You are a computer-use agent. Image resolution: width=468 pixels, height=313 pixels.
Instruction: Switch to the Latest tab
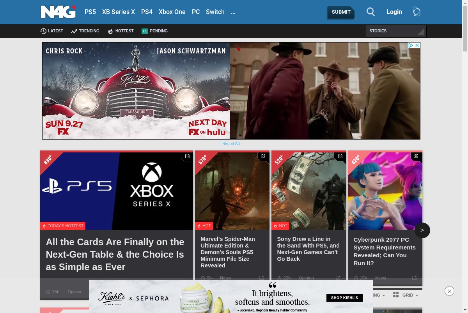(52, 31)
